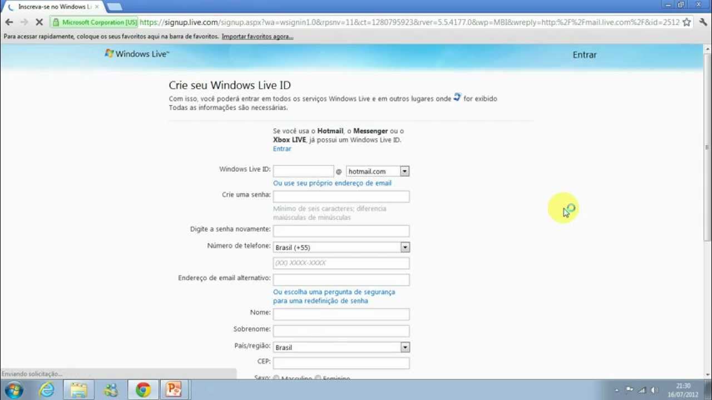
Task: Click the network signal tray icon
Action: (642, 390)
